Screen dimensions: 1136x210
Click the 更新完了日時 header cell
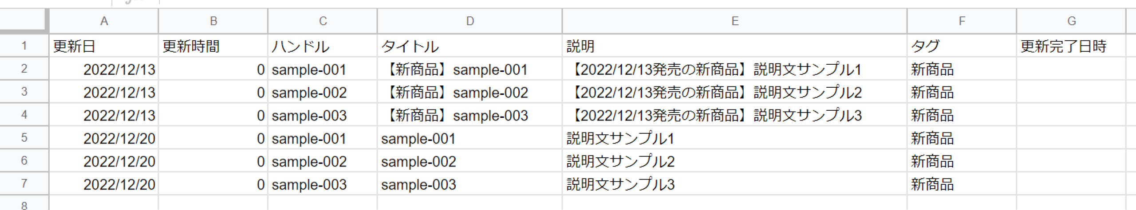(x=1071, y=46)
